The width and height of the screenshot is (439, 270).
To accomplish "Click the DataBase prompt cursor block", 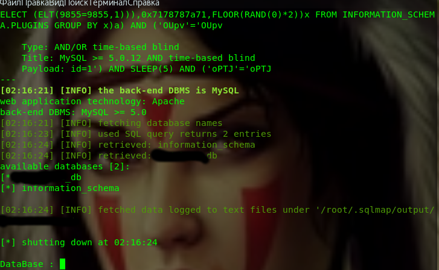I will [x=62, y=264].
